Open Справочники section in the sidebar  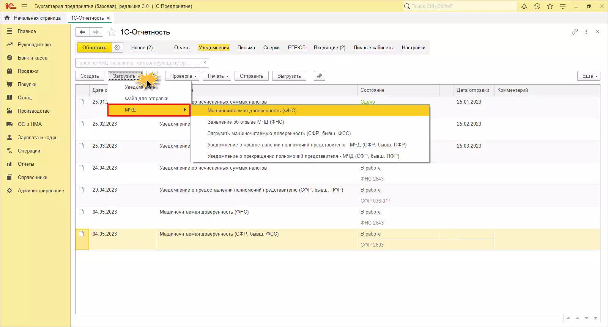tap(33, 178)
